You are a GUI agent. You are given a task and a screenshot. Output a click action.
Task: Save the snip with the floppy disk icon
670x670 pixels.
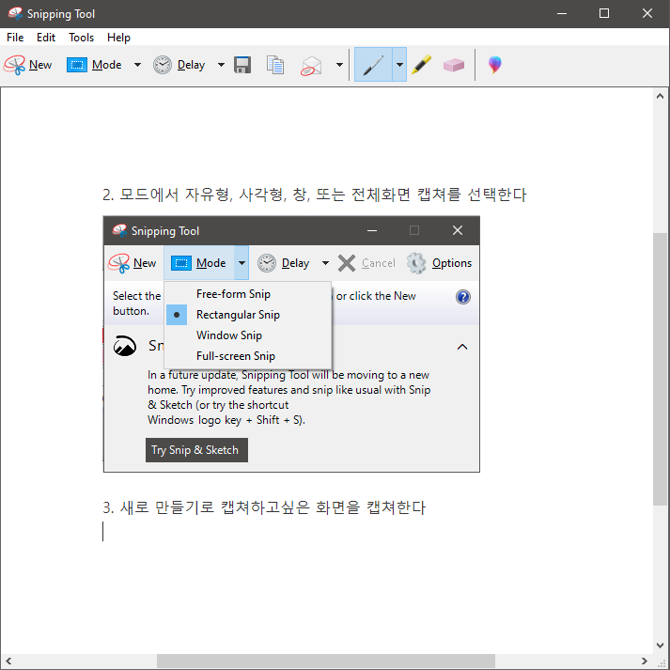click(242, 65)
